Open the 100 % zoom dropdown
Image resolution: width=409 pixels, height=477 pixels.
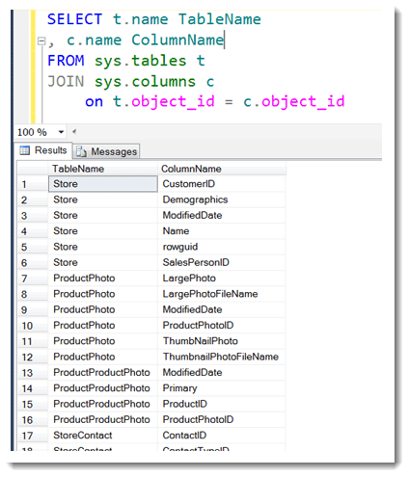coord(61,132)
